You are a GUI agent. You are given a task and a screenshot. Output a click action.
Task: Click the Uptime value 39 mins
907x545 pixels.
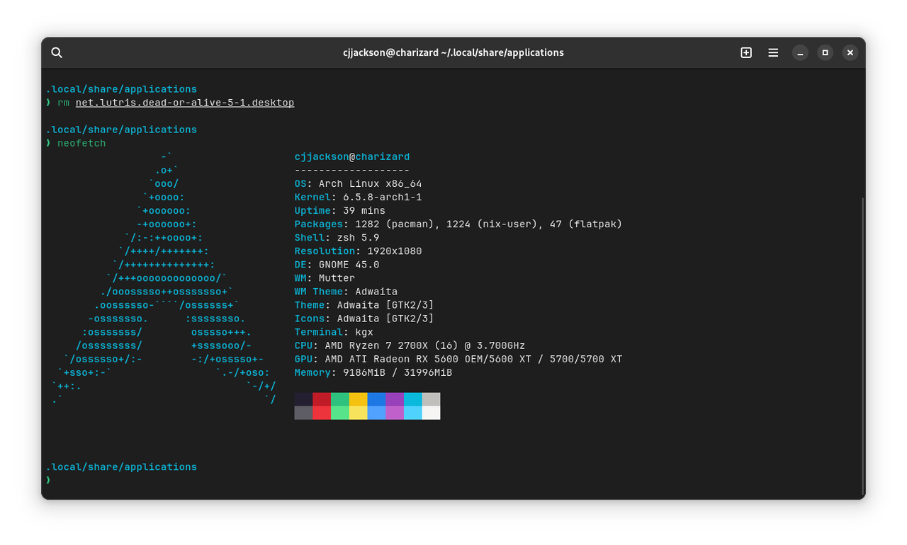(364, 211)
